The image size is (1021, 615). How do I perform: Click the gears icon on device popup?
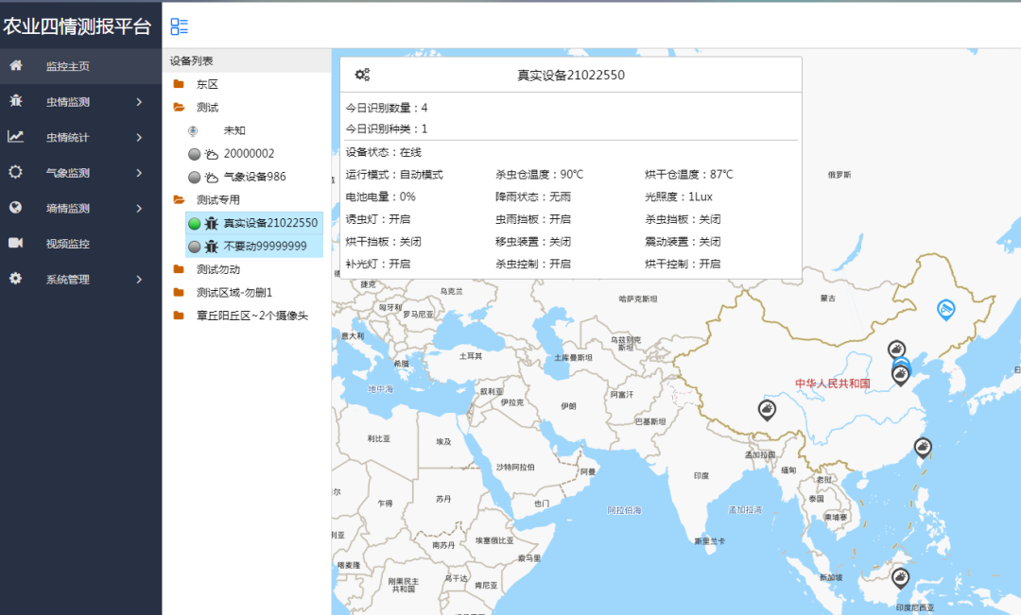[x=362, y=73]
